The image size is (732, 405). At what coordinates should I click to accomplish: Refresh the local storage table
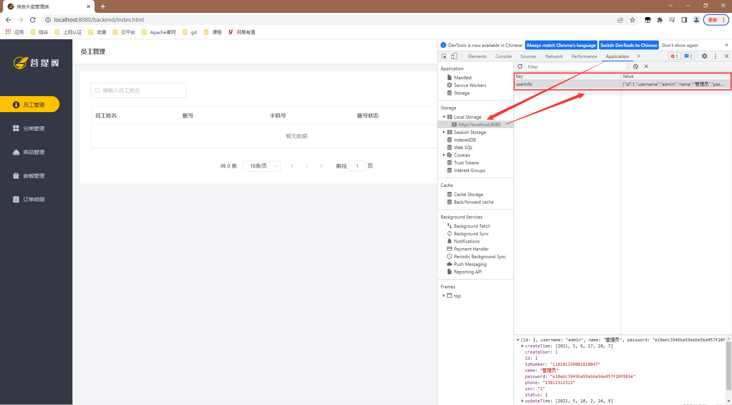520,66
